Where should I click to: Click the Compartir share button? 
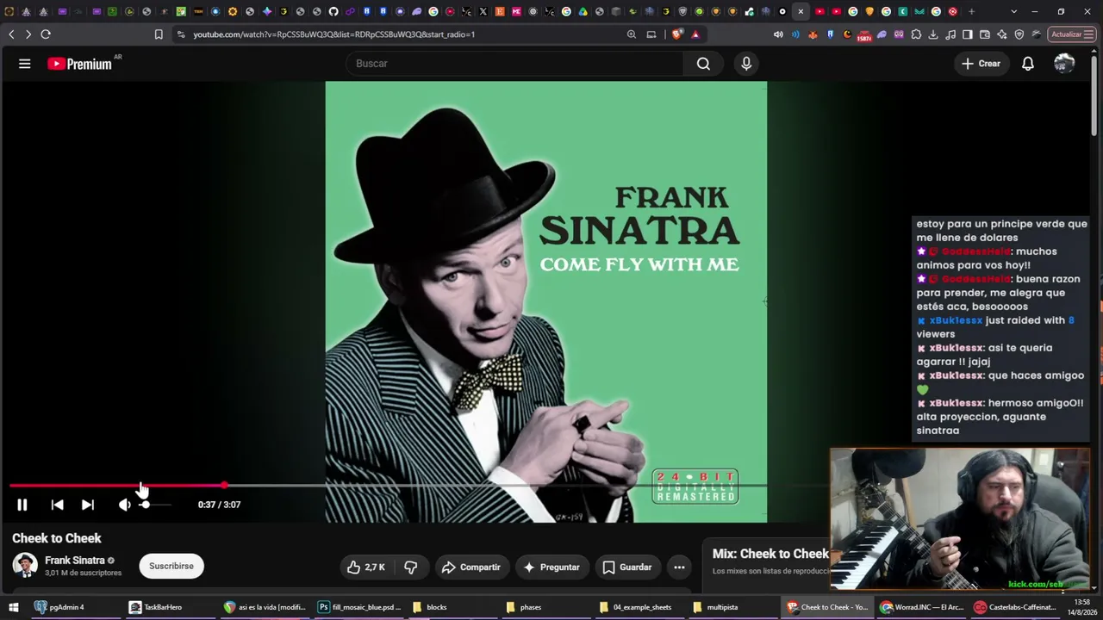coord(470,567)
